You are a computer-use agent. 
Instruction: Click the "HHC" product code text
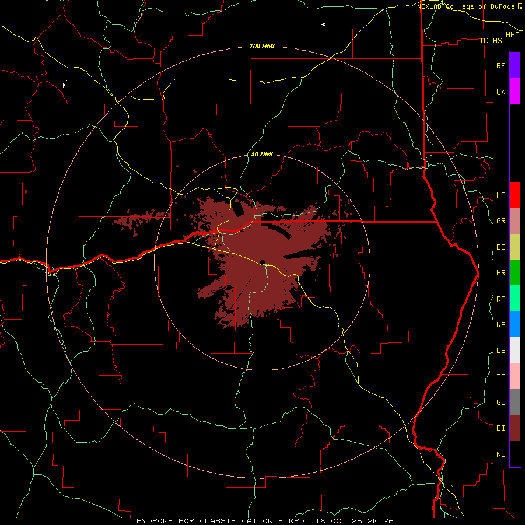pos(512,35)
